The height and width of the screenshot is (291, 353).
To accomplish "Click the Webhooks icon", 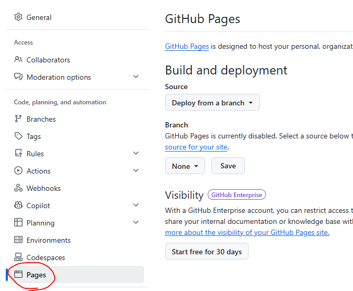I will pyautogui.click(x=18, y=188).
